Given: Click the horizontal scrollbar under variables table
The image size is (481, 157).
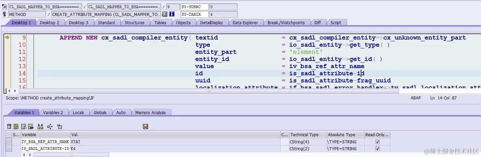Looking at the screenshot, I should click(x=71, y=155).
